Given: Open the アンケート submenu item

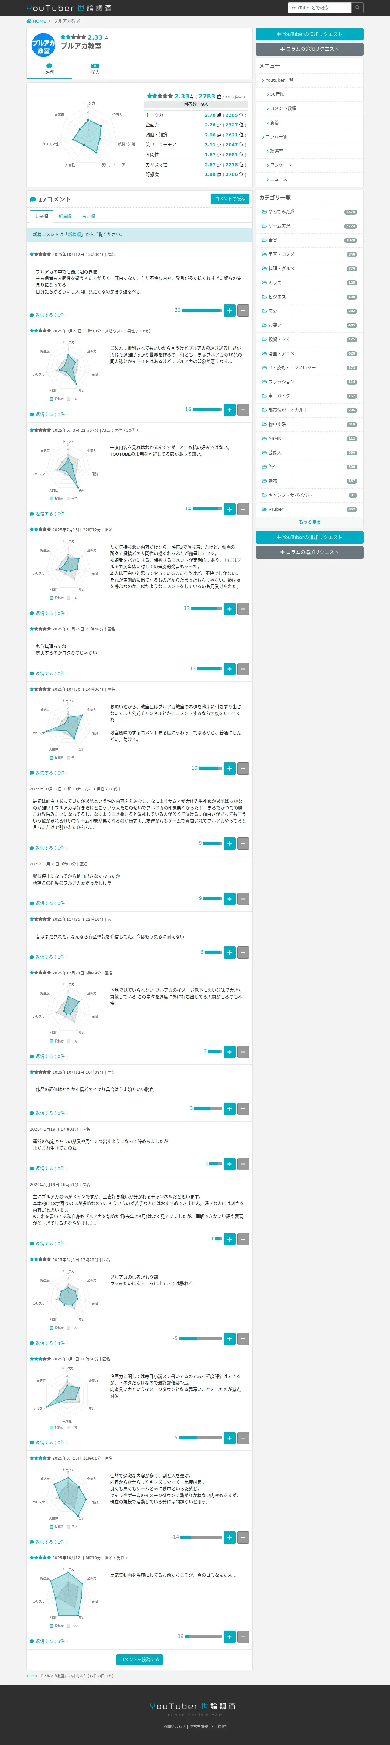Looking at the screenshot, I should 310,165.
